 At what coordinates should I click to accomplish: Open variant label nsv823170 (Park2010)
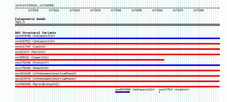pos(31,52)
